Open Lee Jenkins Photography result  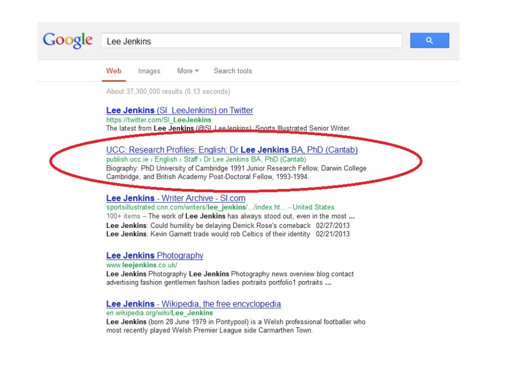click(x=154, y=255)
